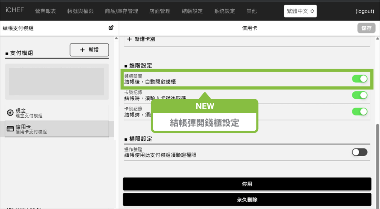Click the logout link
Image resolution: width=380 pixels, height=209 pixels.
364,11
